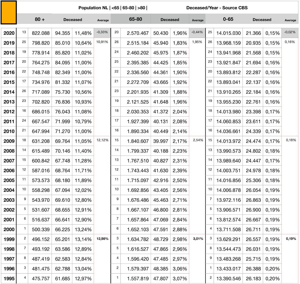This screenshot has height=284, width=300.
Task: Select the 1995 year row label
Action: (x=9, y=278)
